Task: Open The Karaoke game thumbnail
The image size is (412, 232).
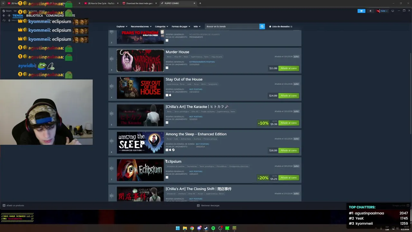Action: [x=140, y=115]
